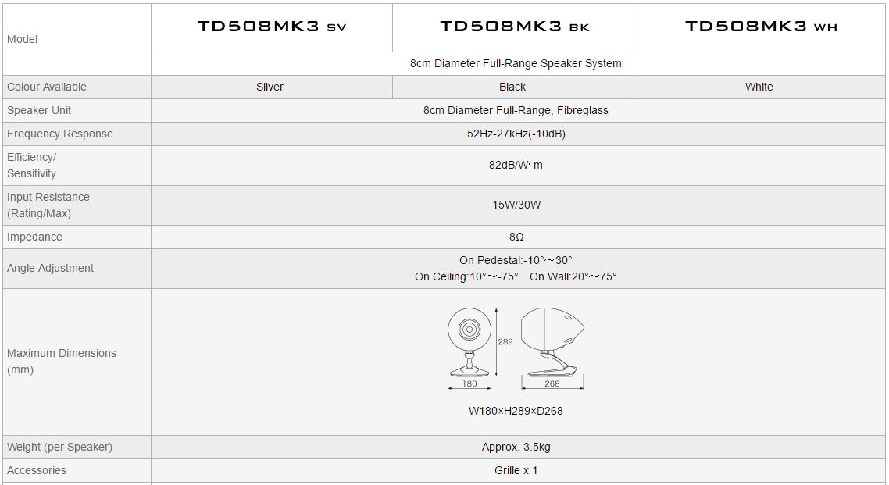
Task: Click the 52Hz-27kHz(-10dB) value
Action: point(516,134)
